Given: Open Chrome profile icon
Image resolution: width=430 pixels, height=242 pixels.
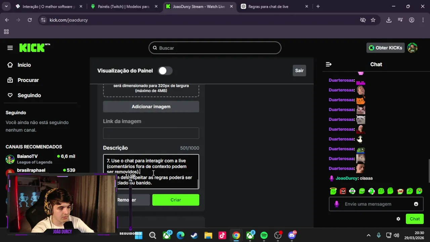Looking at the screenshot, I should coord(412,20).
